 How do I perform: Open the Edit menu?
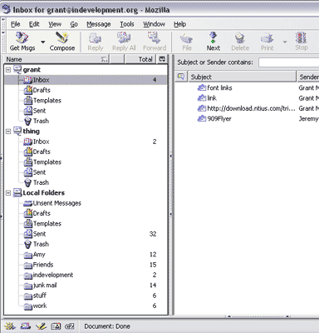click(34, 24)
